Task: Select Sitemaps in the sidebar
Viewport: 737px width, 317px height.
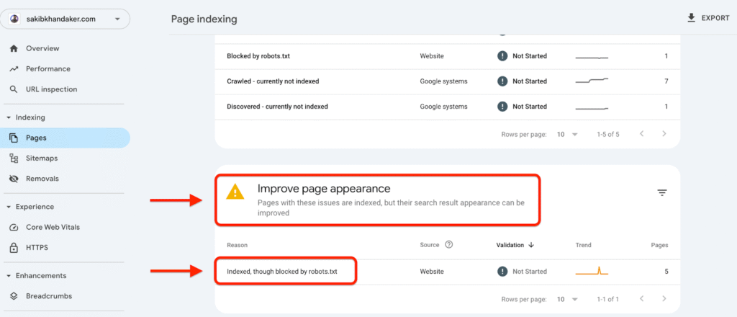Action: pos(42,158)
